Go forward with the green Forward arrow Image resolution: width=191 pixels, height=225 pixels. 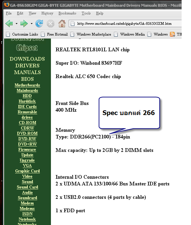[x=24, y=23]
